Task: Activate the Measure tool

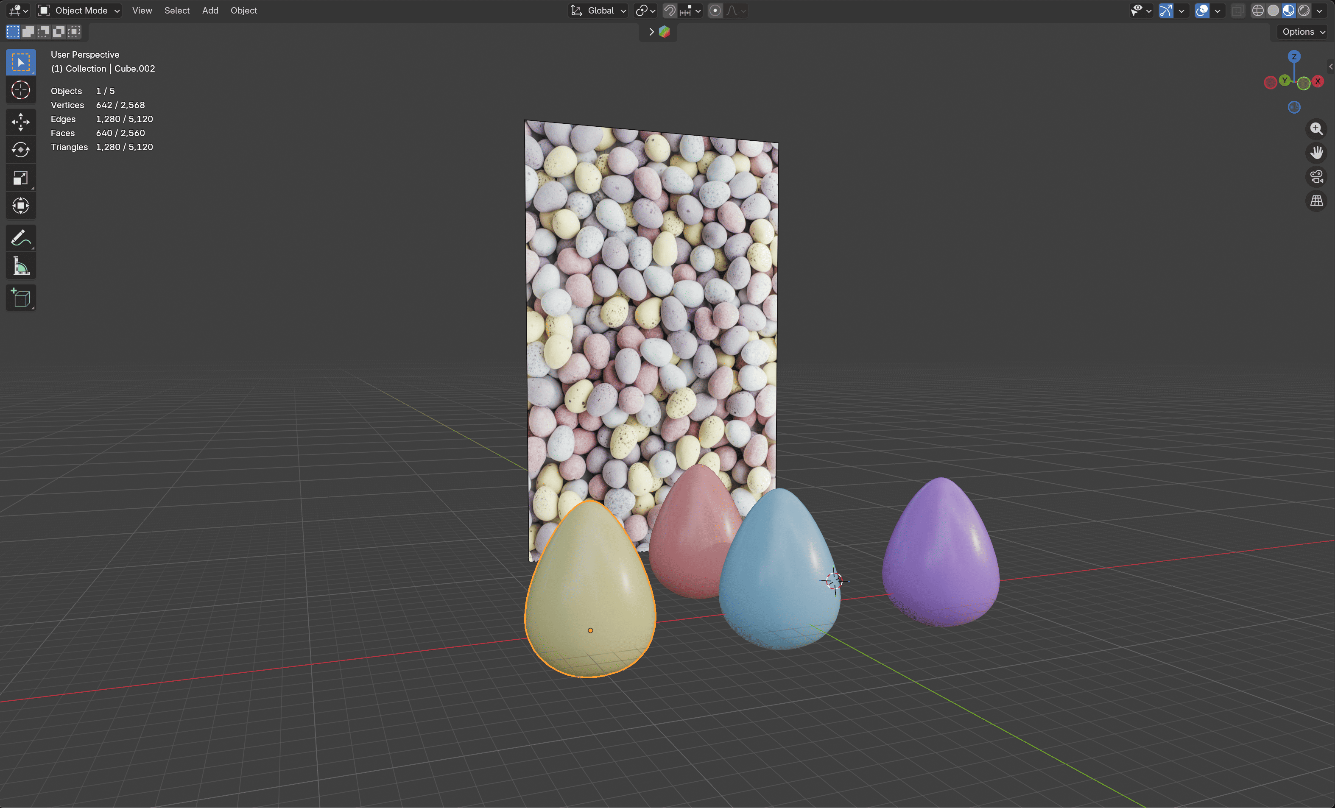Action: pos(21,266)
